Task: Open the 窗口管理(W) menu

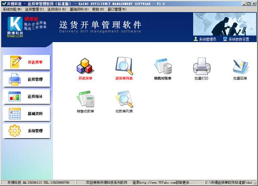Action: [117, 9]
